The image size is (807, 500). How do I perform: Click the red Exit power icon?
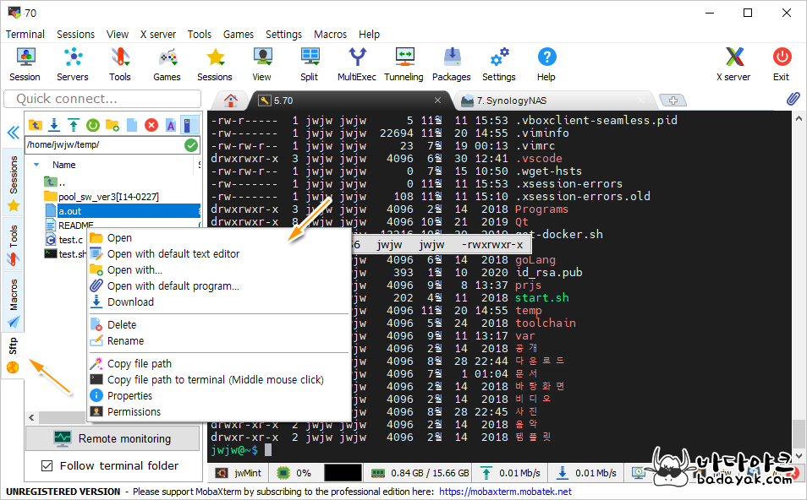tap(782, 63)
